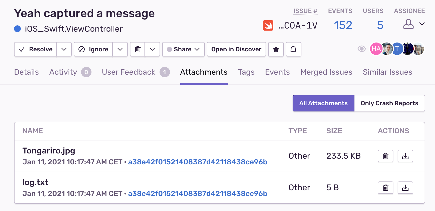Click the EVENTS count of 152

point(343,25)
